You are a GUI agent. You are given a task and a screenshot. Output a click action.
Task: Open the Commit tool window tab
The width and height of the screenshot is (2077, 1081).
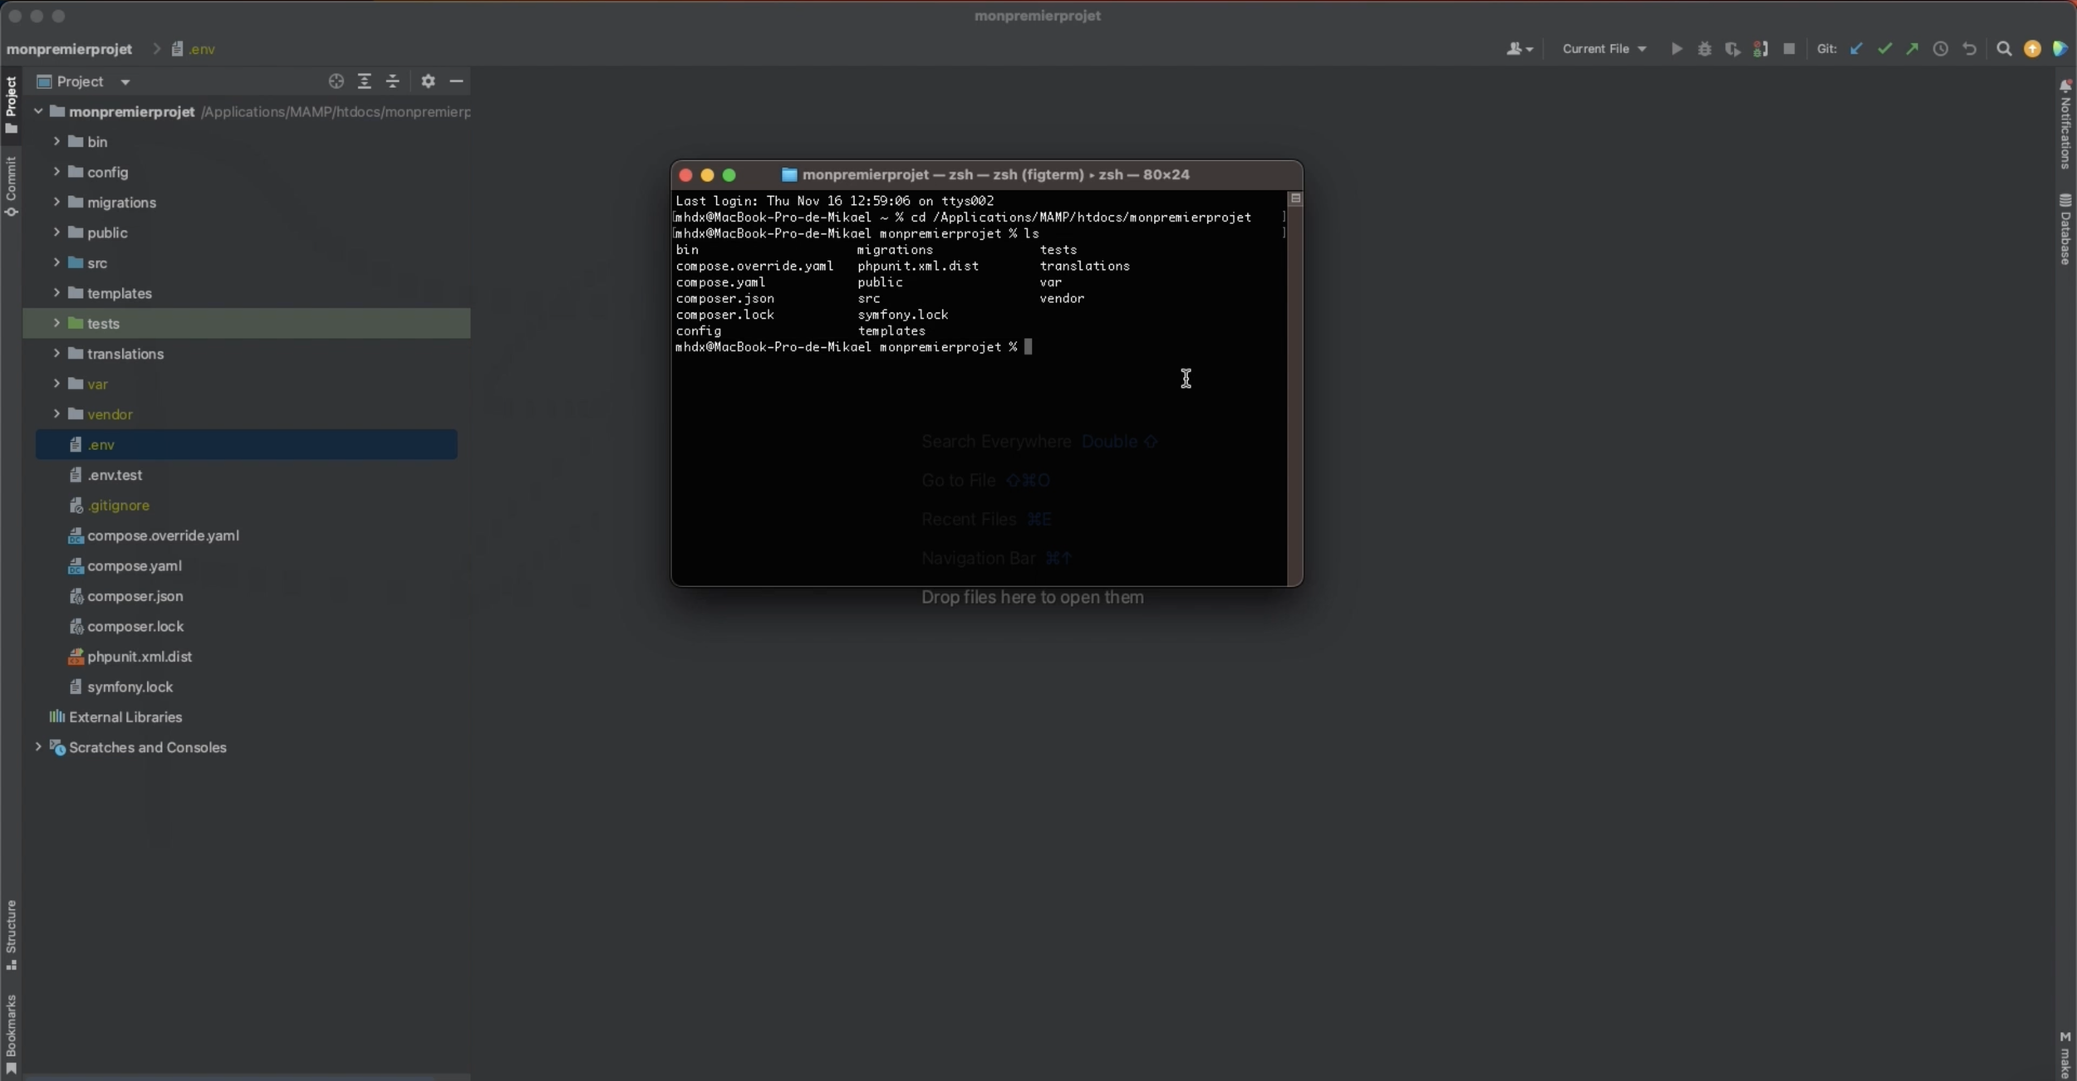[11, 187]
